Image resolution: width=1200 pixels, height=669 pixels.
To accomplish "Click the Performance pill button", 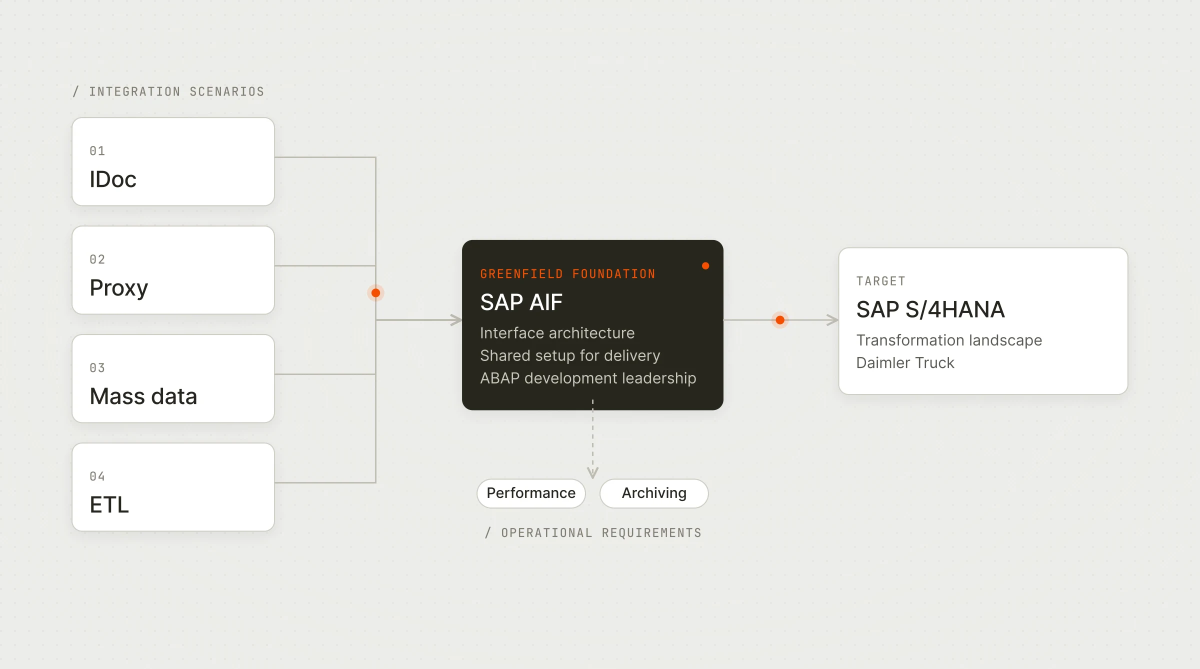I will pyautogui.click(x=531, y=493).
